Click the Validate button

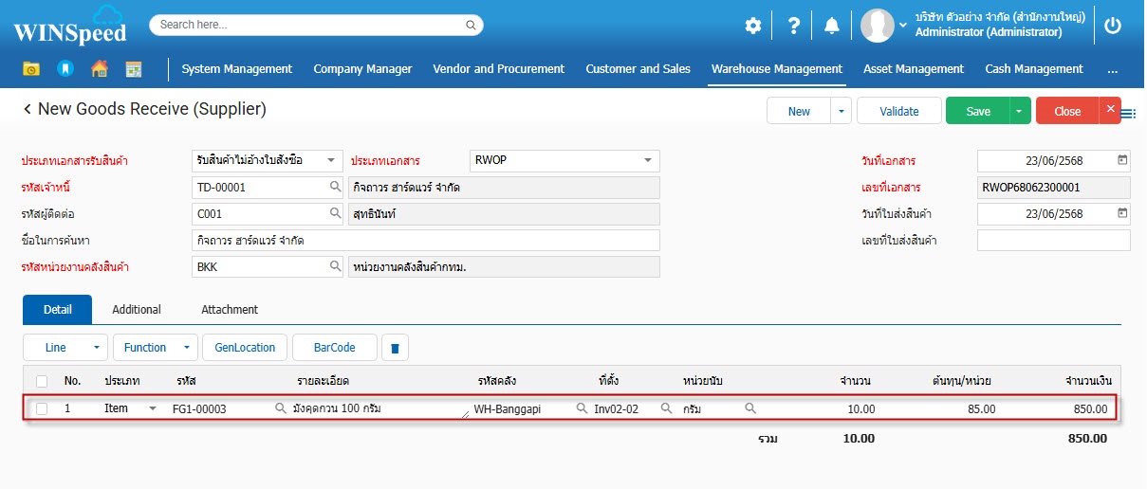[x=898, y=111]
